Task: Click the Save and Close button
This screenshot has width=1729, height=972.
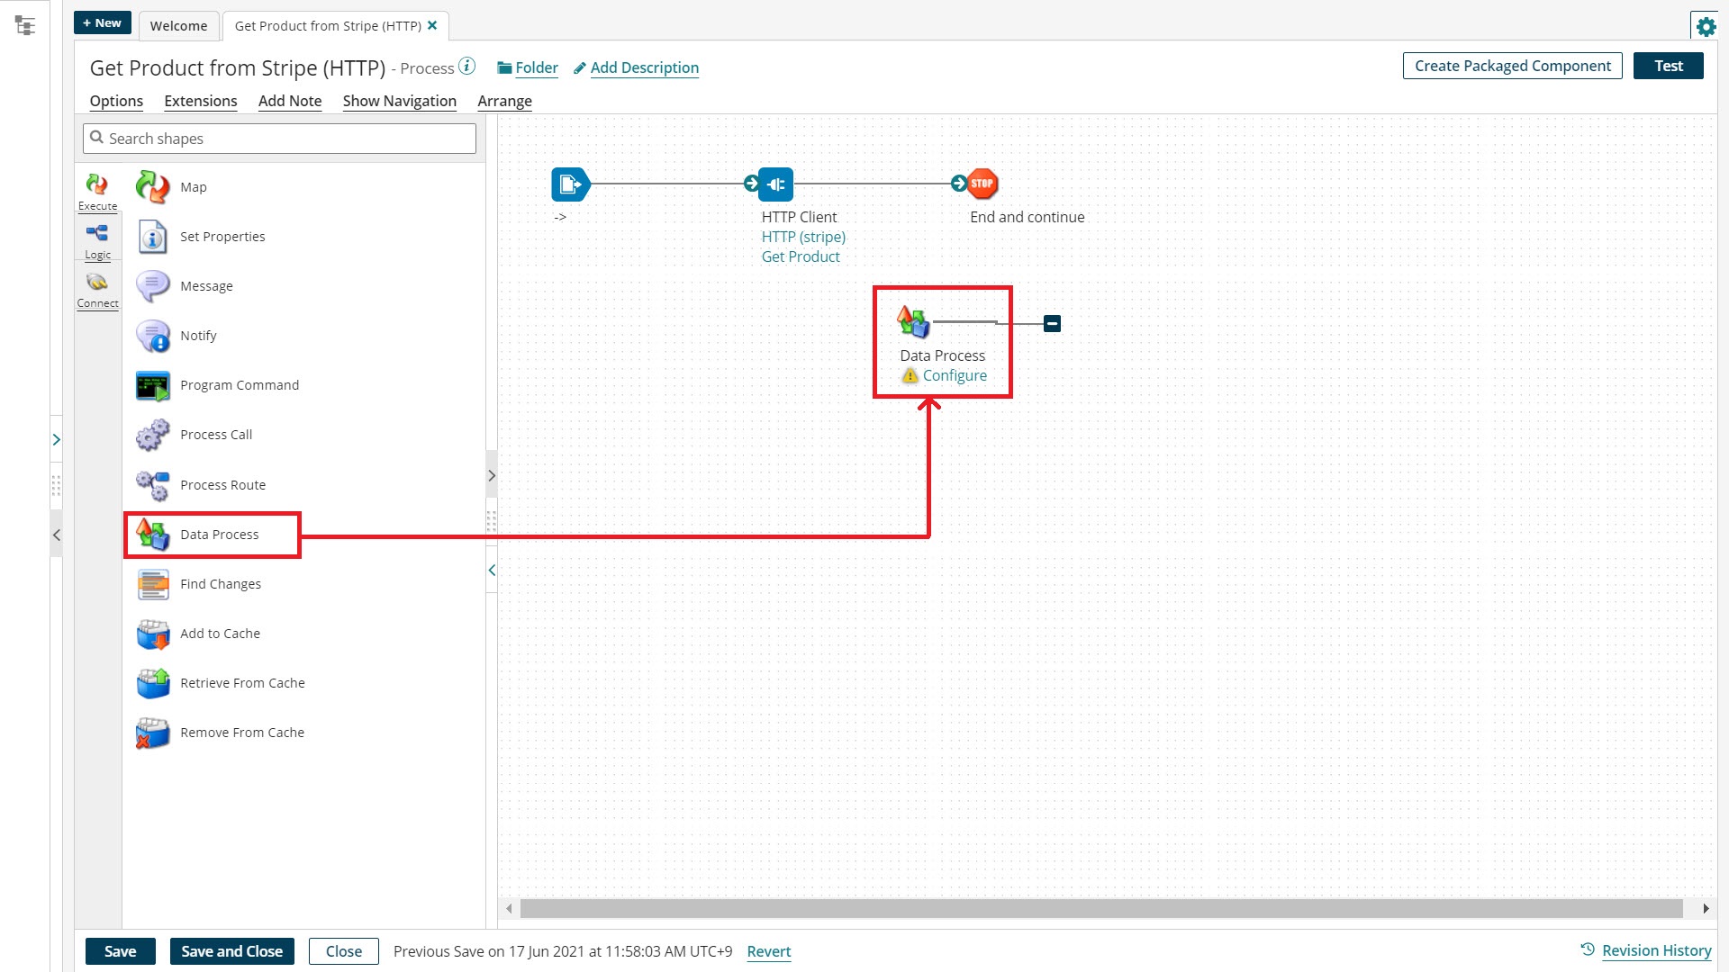Action: pos(231,951)
